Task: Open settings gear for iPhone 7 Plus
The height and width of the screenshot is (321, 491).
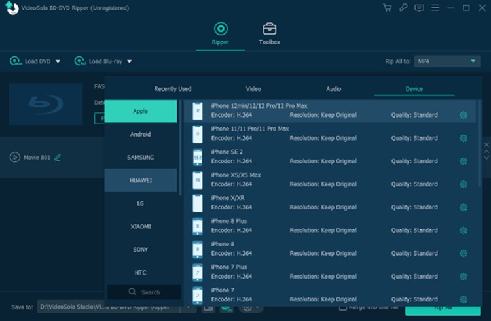Action: click(x=464, y=277)
